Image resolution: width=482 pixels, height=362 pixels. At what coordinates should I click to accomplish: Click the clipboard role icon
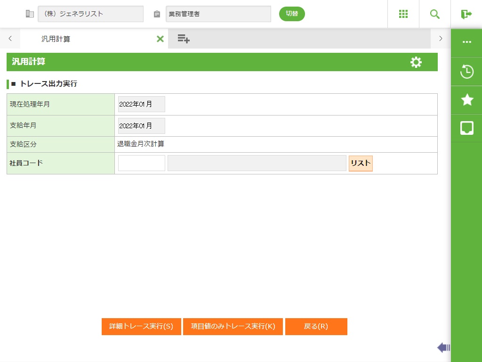(157, 14)
